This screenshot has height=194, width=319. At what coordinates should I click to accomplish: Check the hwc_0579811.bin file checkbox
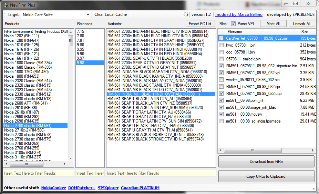click(x=222, y=45)
